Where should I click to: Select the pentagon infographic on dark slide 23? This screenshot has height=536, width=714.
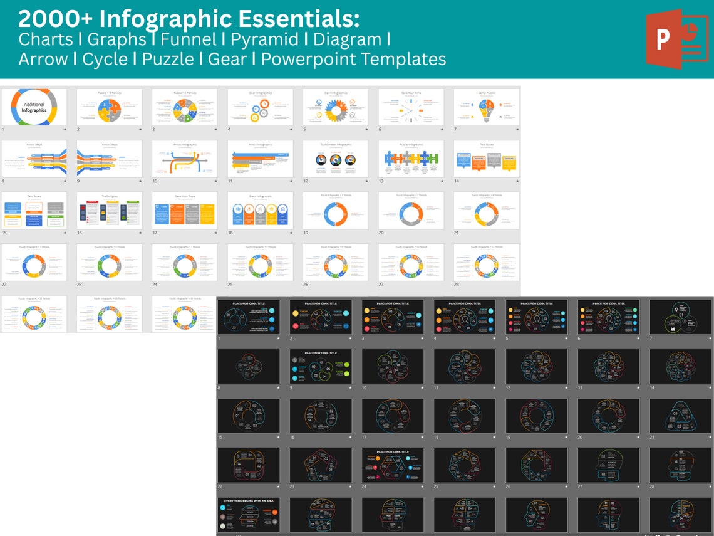pos(321,465)
